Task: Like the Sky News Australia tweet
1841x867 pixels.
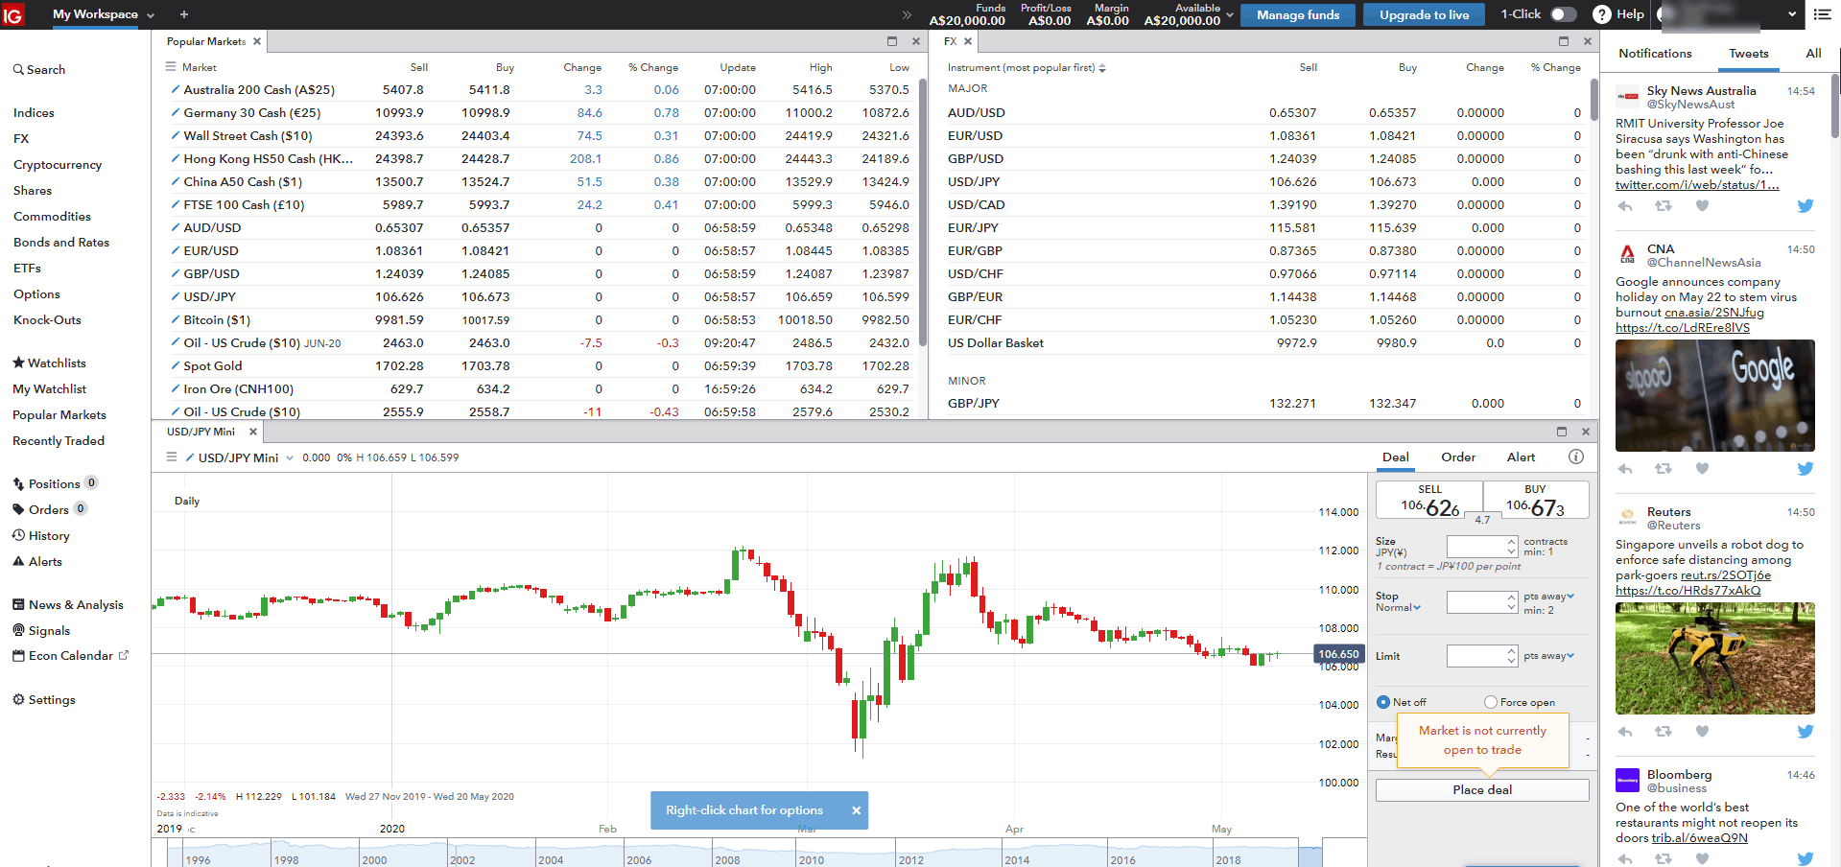Action: coord(1702,205)
